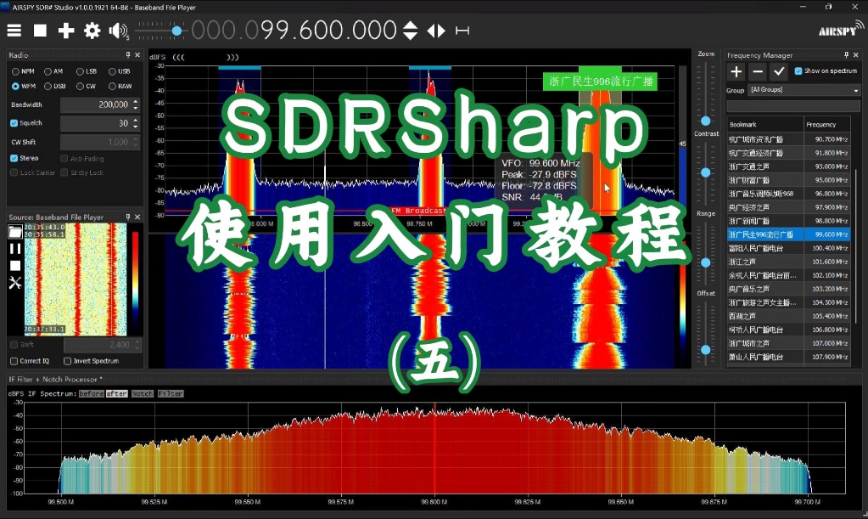The width and height of the screenshot is (868, 519).
Task: Close the Radio panel
Action: [x=137, y=55]
